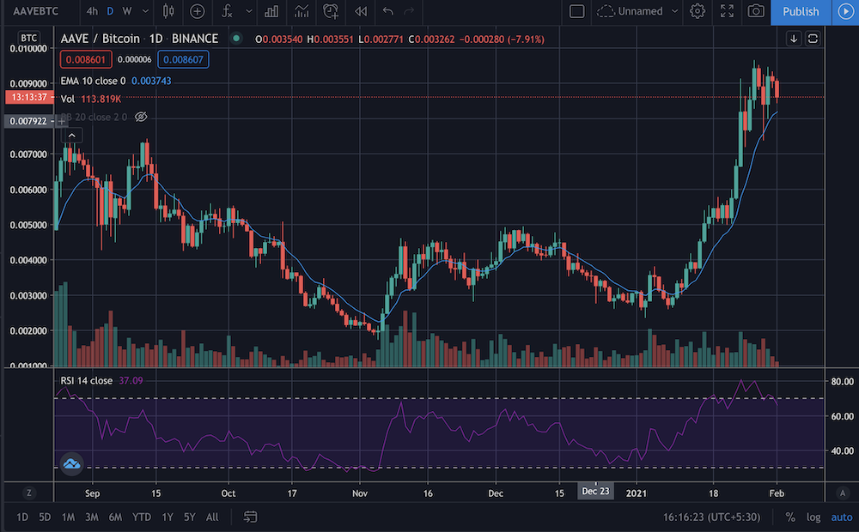859x532 pixels.
Task: Open the go to date icon
Action: [x=250, y=517]
